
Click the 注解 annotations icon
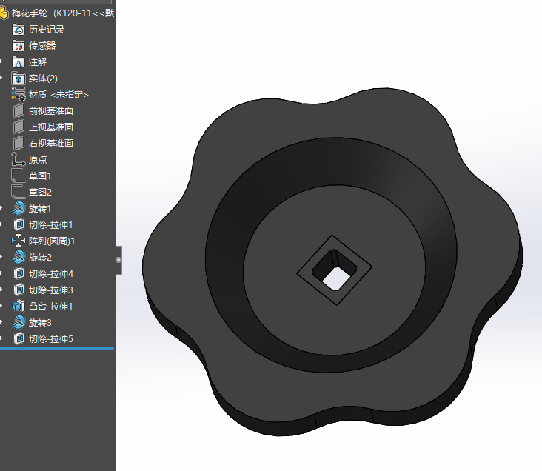click(x=19, y=62)
